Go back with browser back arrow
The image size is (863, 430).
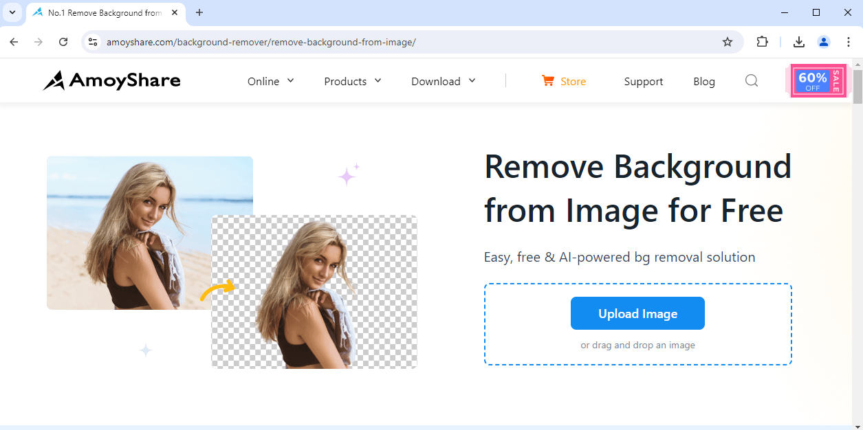click(14, 42)
